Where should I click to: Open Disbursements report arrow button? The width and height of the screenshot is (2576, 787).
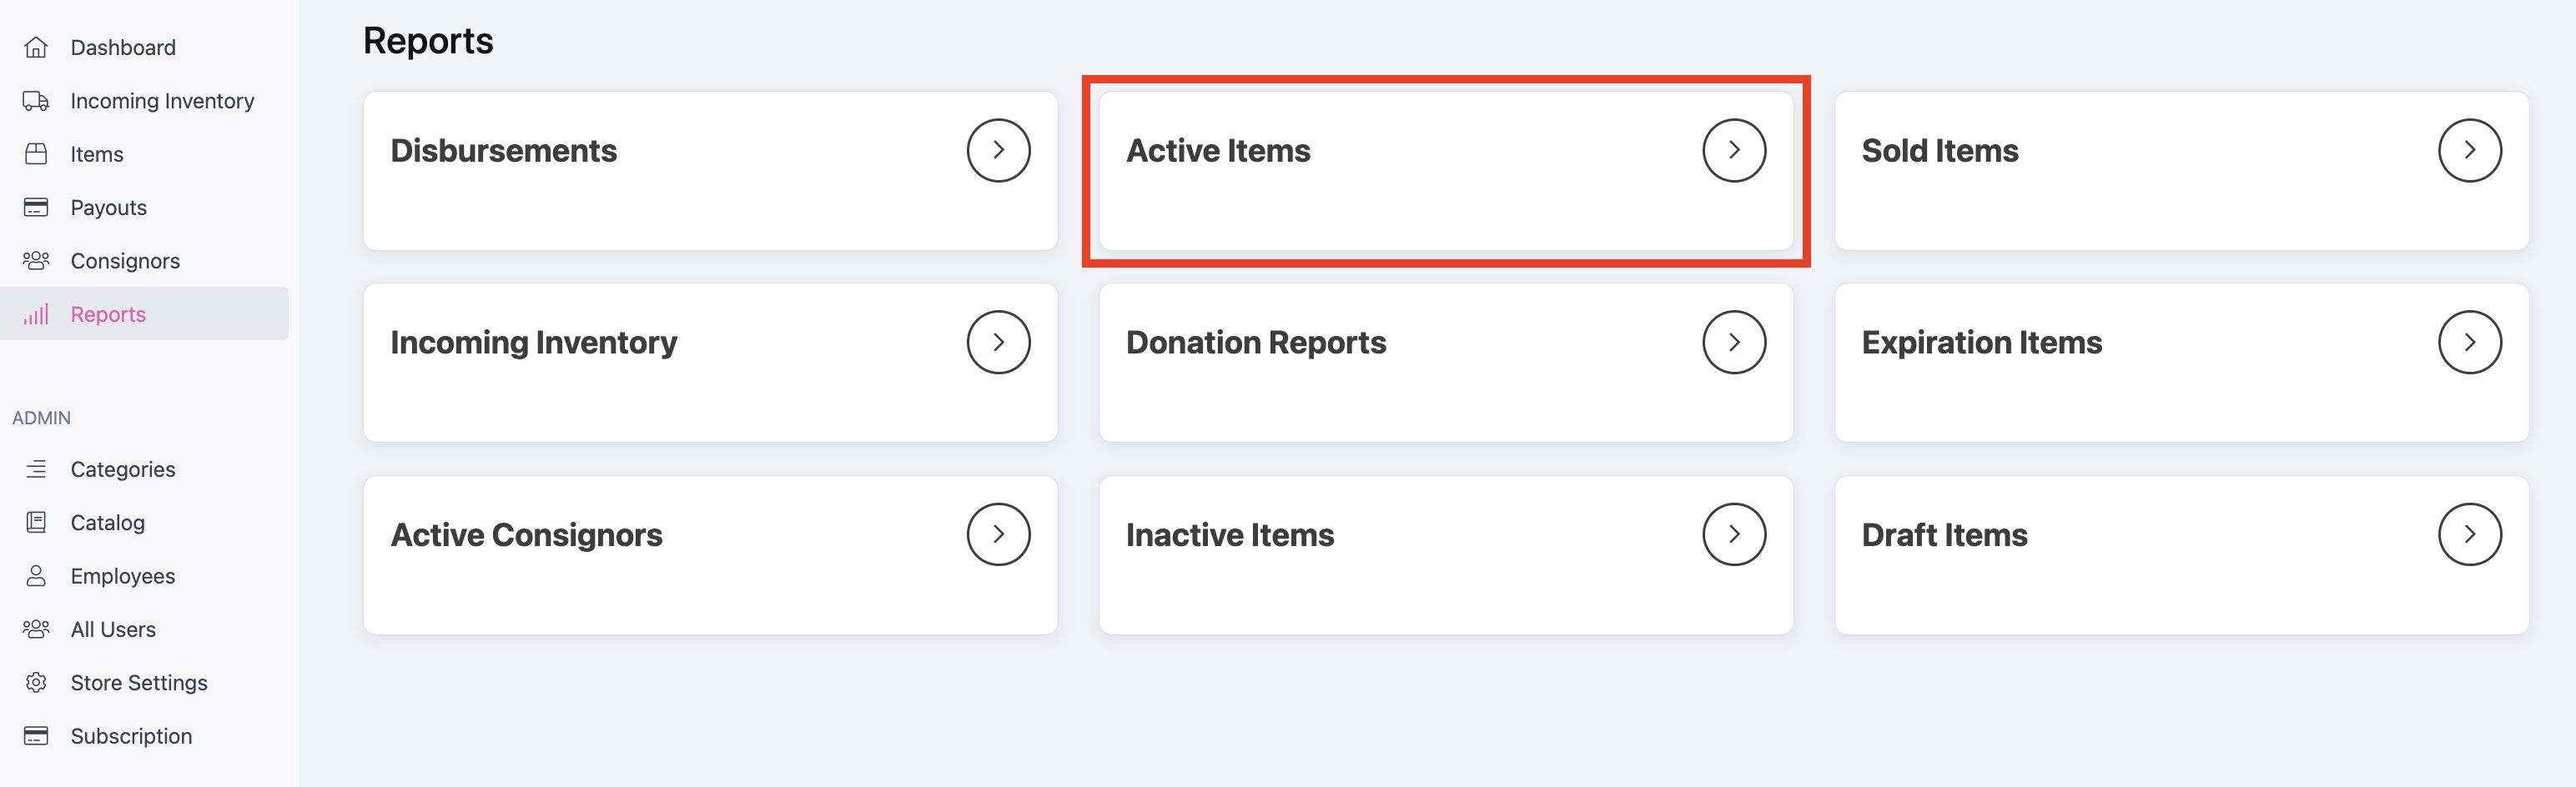pos(998,150)
